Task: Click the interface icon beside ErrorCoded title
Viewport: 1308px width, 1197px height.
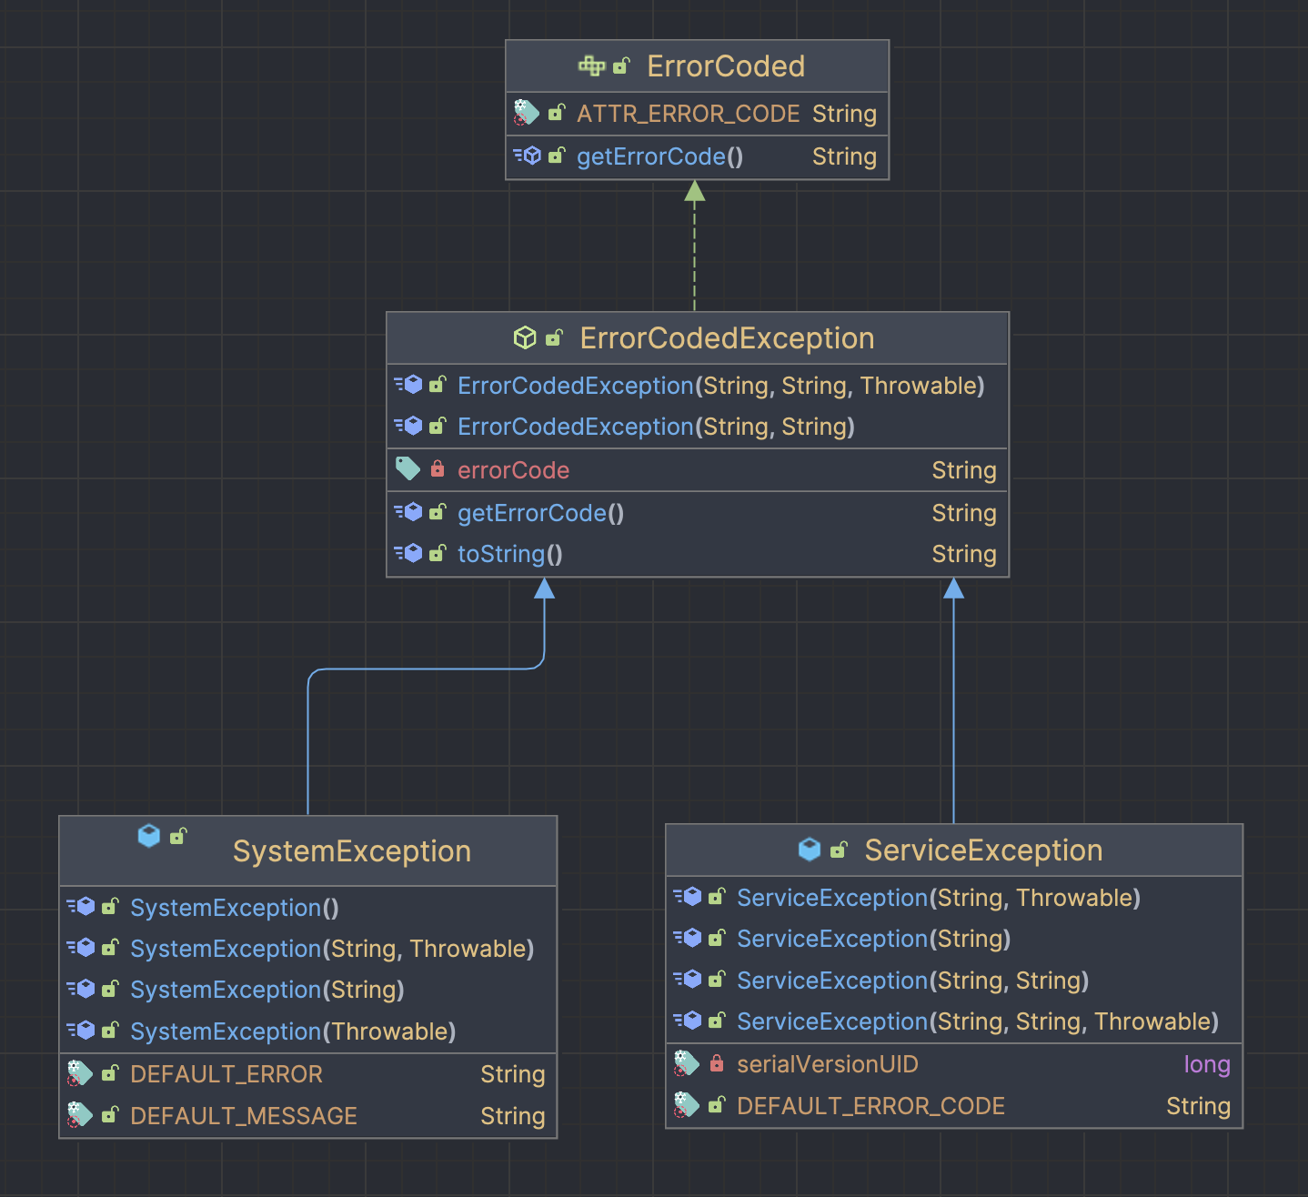Action: 591,65
